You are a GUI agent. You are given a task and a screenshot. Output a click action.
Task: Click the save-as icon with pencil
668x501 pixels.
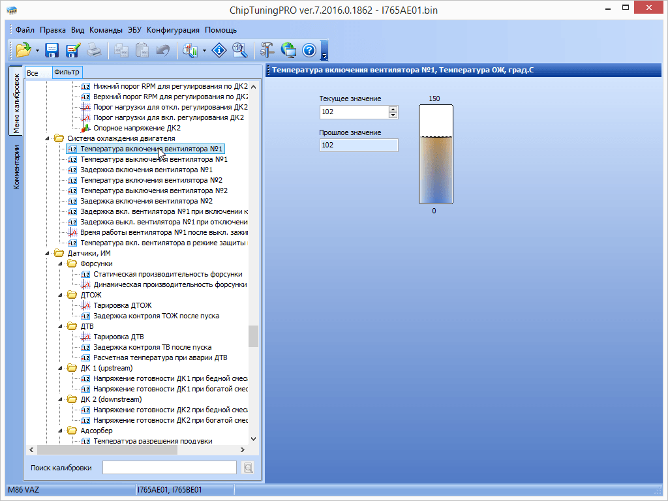click(72, 50)
